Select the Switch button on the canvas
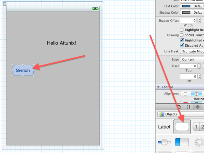Screen dimensions: 204x153 (23, 70)
